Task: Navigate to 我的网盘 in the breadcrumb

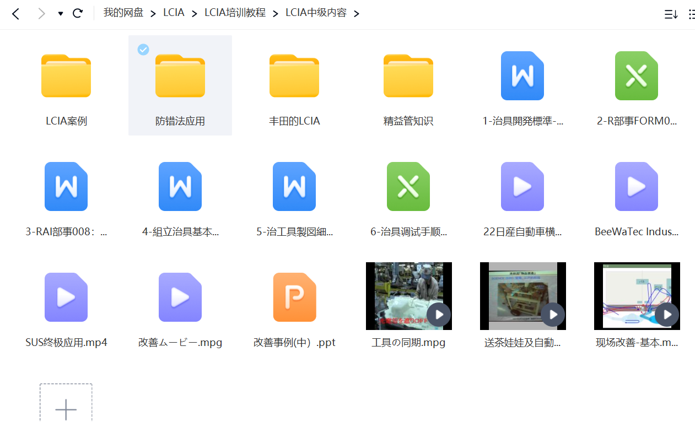Action: 123,13
